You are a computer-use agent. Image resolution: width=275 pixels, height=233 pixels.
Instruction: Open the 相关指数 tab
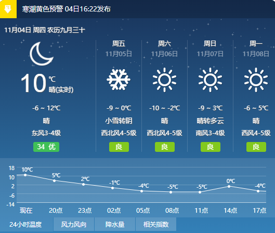[x=156, y=224]
